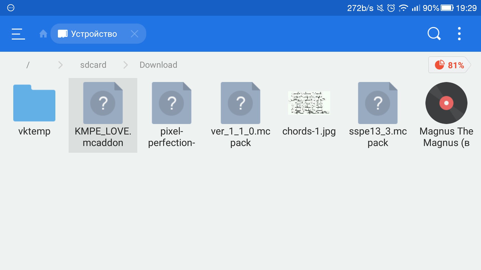Open the three-dot overflow menu
Viewport: 481px width, 270px height.
(459, 34)
